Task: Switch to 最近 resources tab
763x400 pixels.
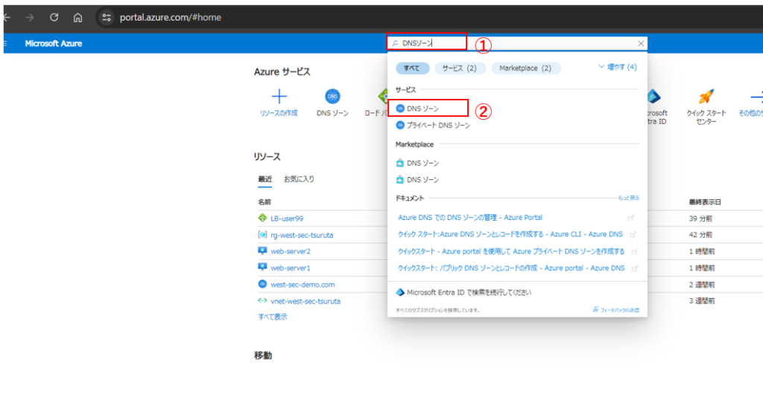Action: (x=265, y=179)
